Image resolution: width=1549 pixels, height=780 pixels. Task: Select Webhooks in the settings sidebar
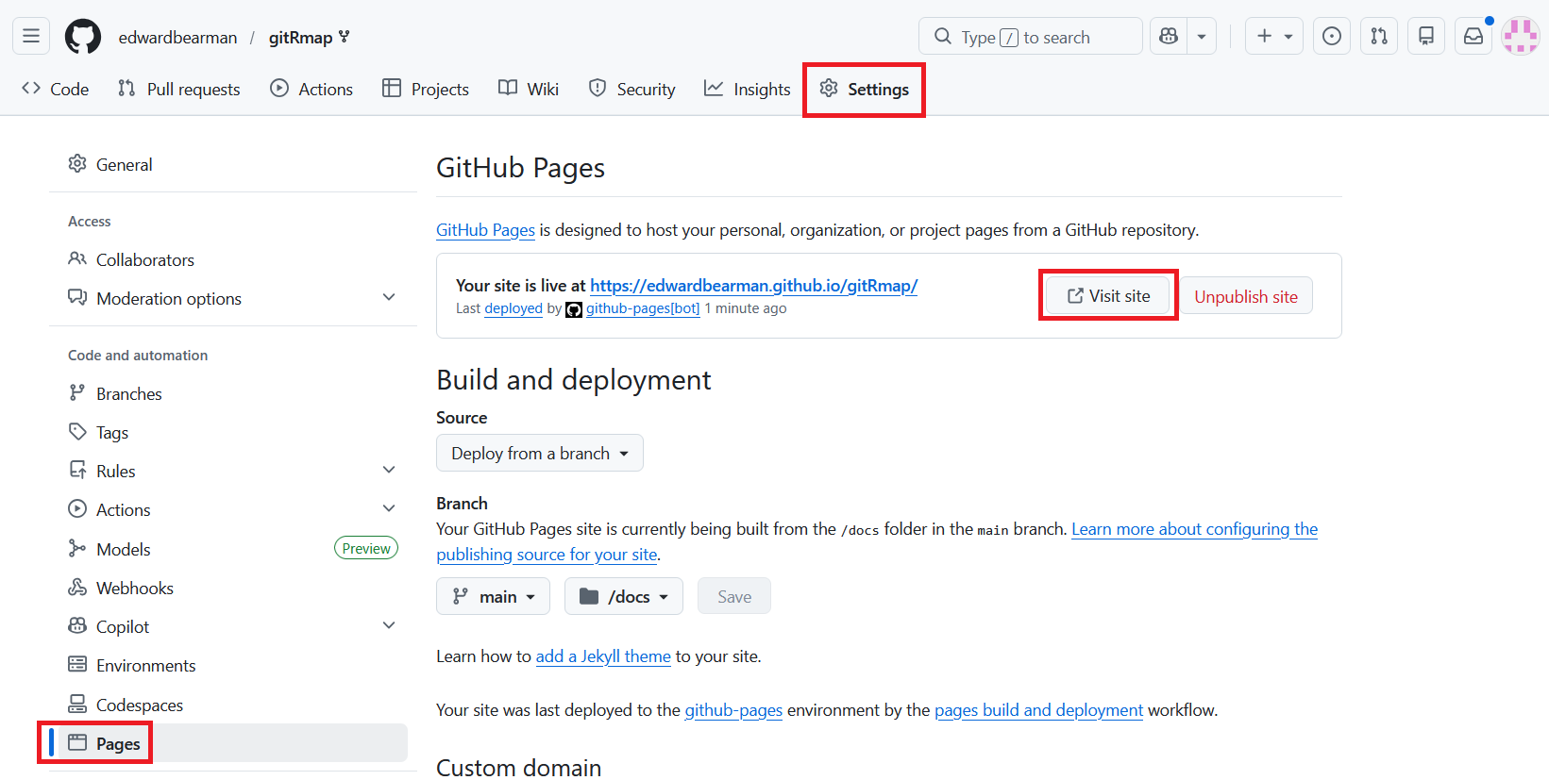click(134, 589)
